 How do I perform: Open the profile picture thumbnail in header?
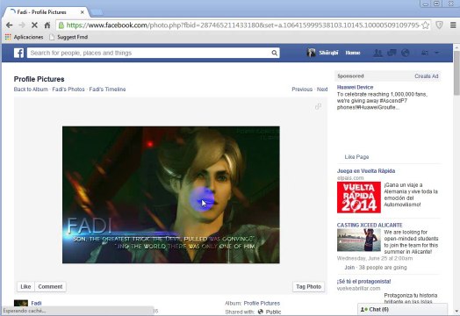click(311, 53)
